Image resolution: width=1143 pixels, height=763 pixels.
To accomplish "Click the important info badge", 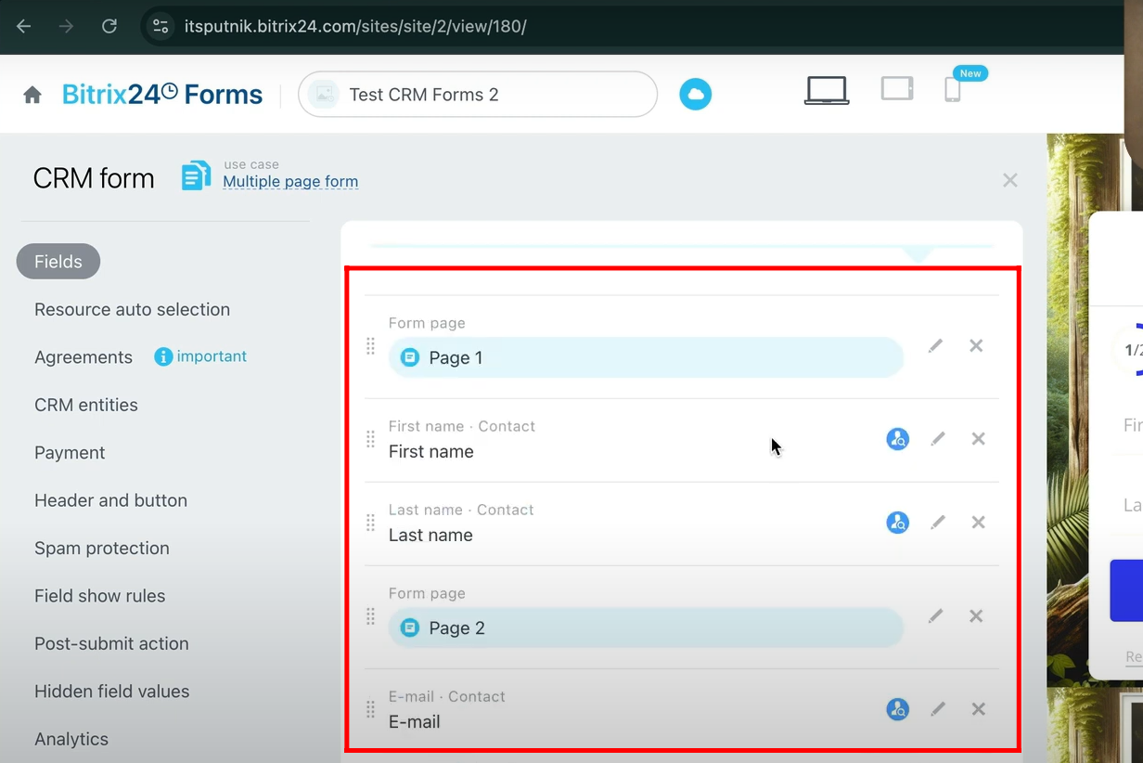I will [200, 356].
